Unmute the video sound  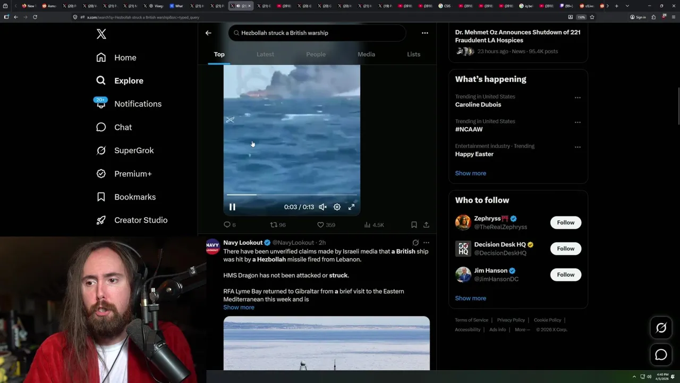tap(322, 207)
